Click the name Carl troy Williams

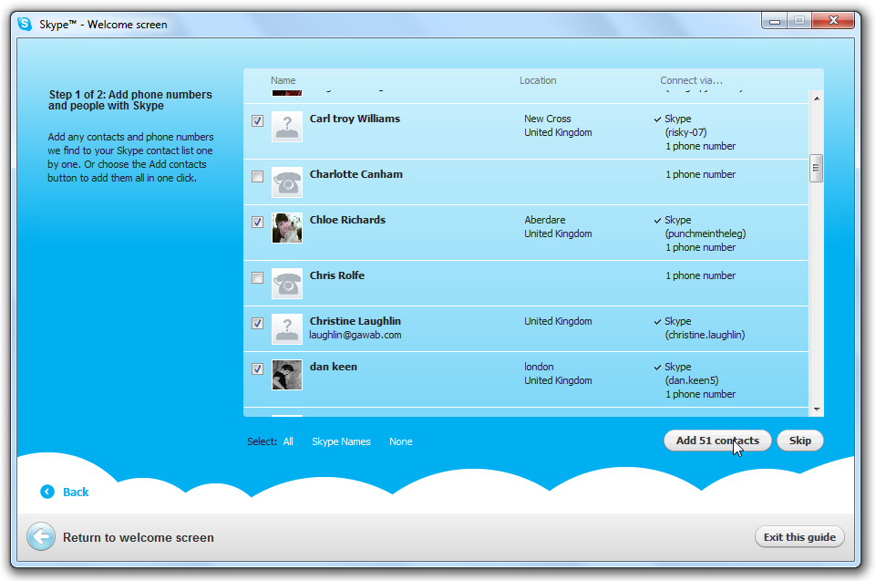[x=355, y=119]
